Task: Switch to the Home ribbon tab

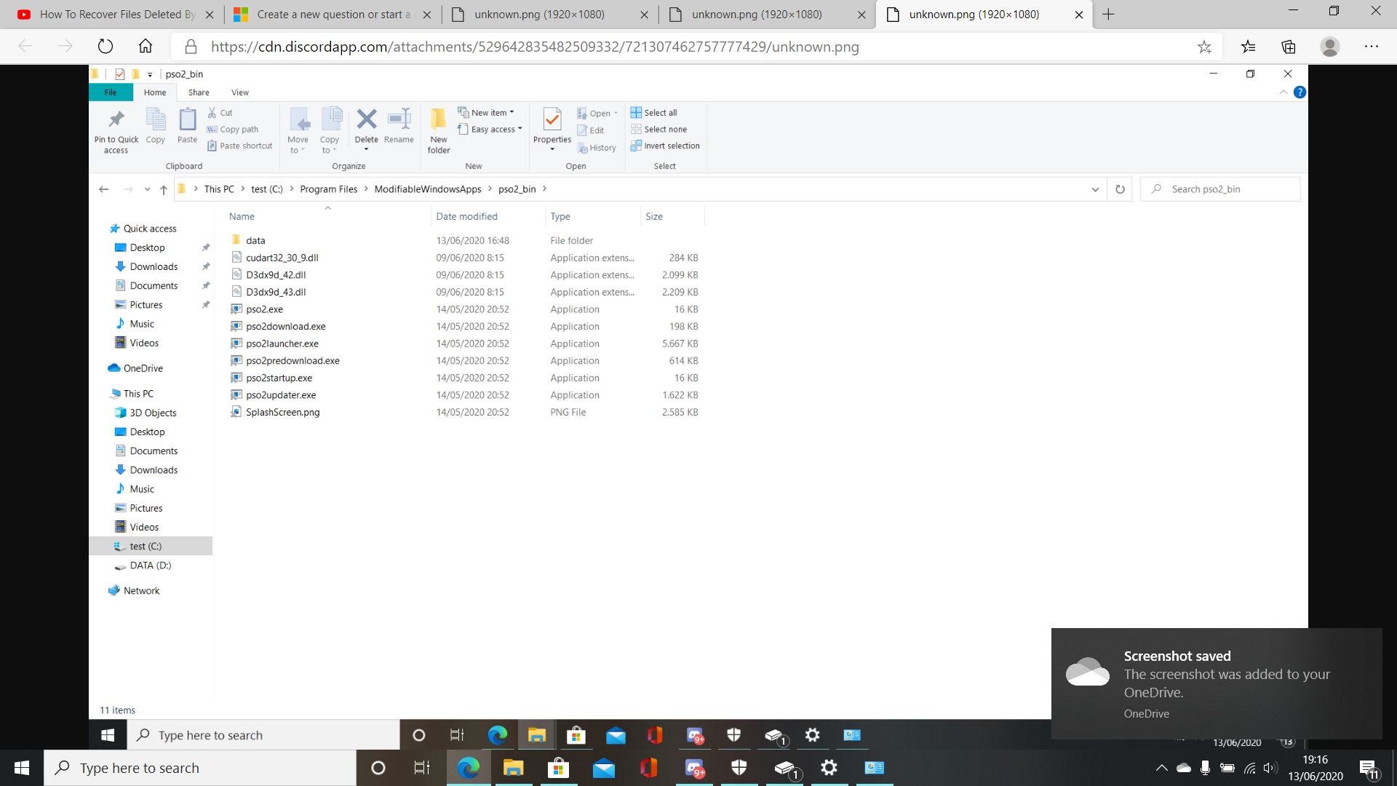Action: pos(155,92)
